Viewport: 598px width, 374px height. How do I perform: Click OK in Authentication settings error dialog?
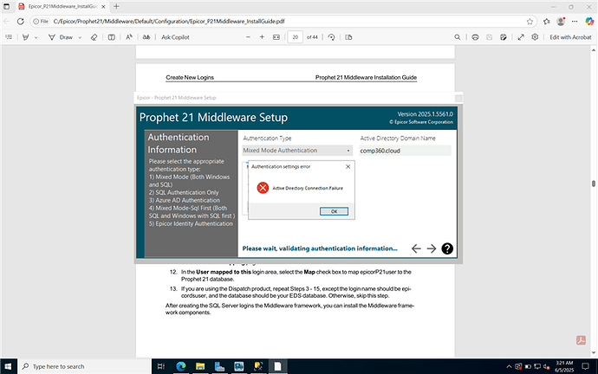coord(334,211)
